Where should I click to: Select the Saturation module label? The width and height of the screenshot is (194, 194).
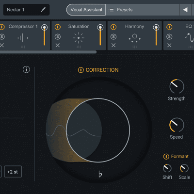click(79, 26)
